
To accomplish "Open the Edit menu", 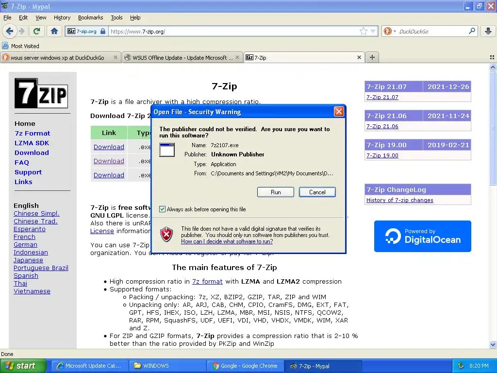I will [23, 17].
